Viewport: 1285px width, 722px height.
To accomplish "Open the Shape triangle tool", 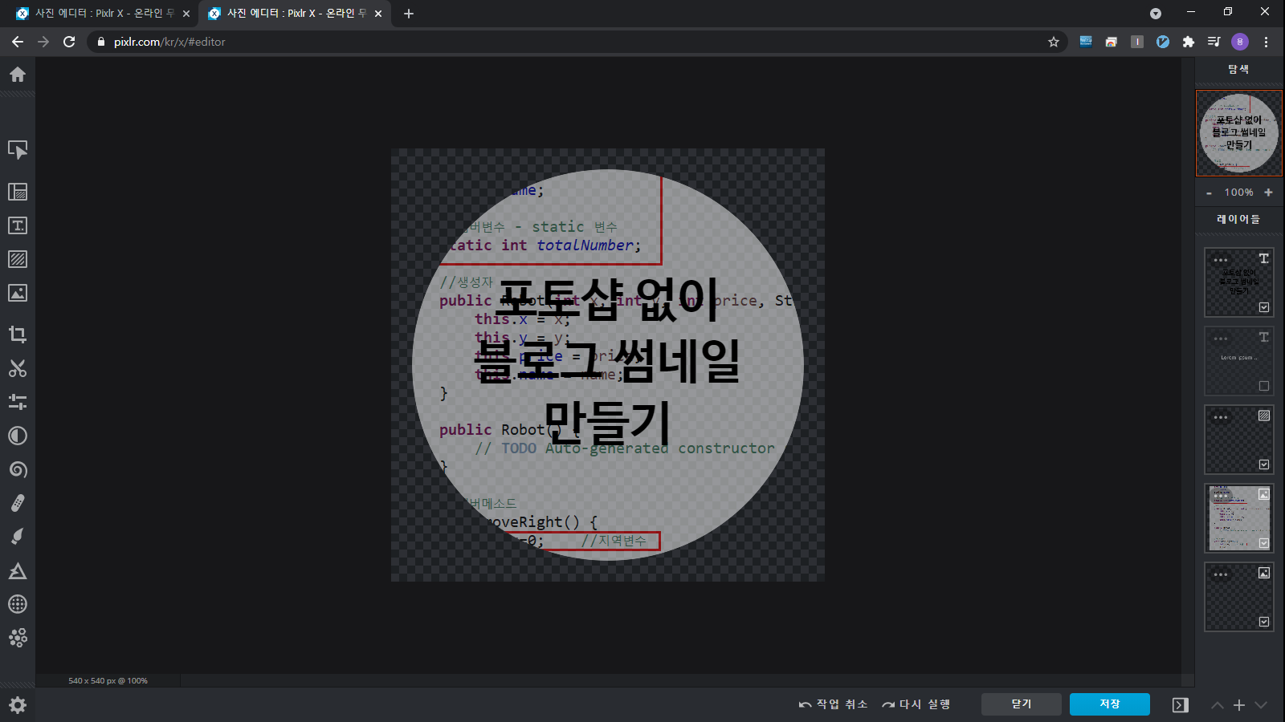I will 18,570.
